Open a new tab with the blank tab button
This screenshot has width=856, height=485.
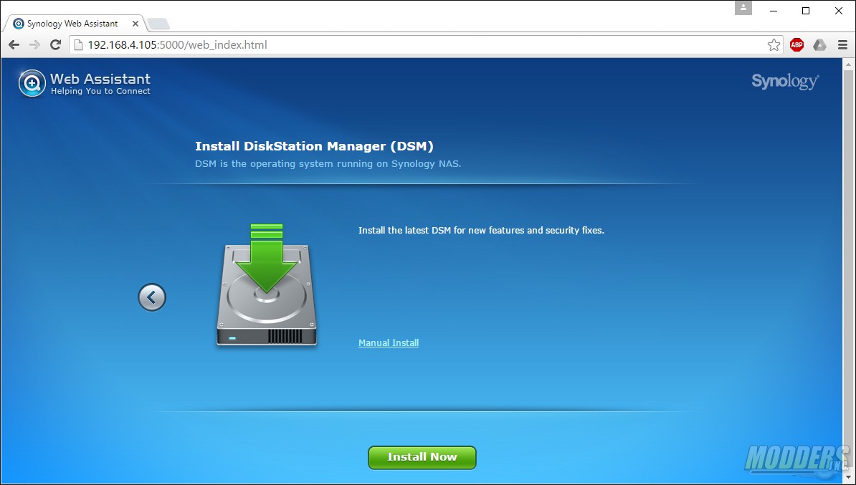pos(158,24)
